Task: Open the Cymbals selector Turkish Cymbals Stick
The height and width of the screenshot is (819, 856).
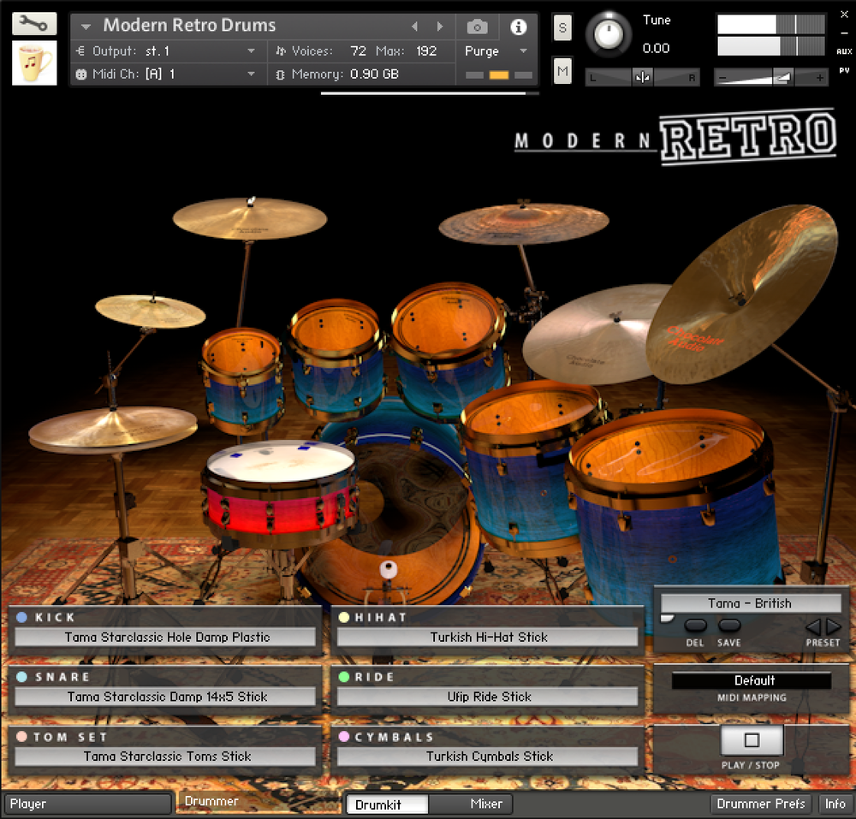Action: click(488, 756)
